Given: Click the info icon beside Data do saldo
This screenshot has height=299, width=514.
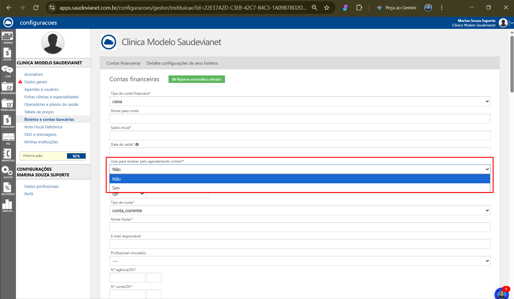Looking at the screenshot, I should [137, 145].
